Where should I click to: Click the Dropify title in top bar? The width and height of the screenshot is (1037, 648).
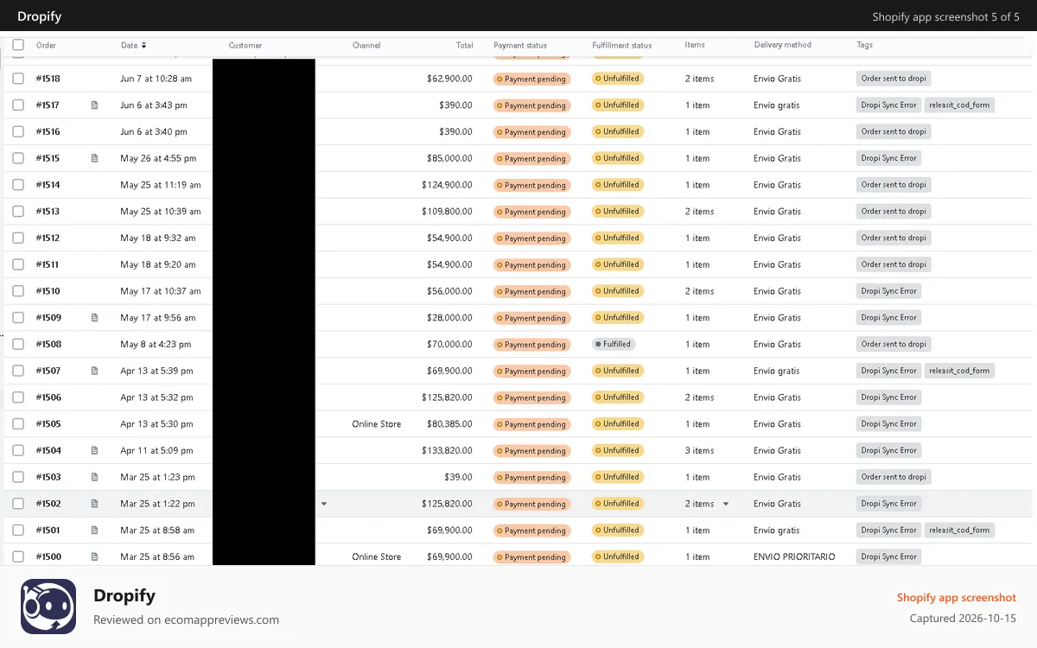(x=40, y=16)
